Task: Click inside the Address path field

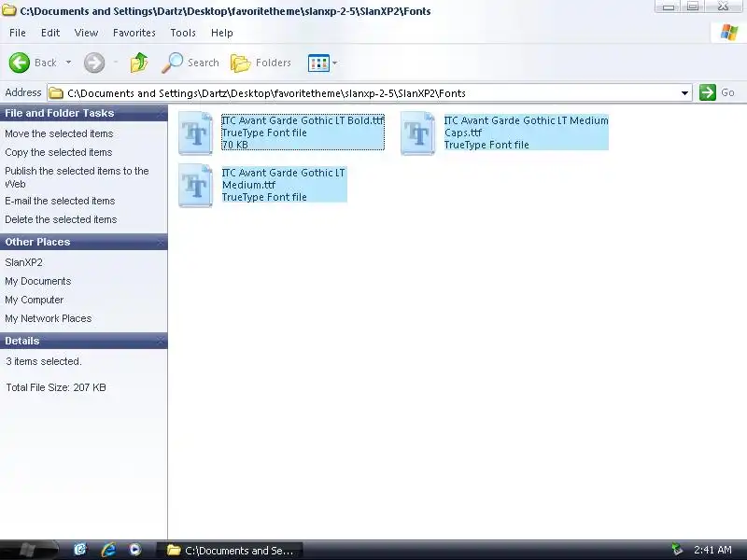Action: tap(372, 92)
